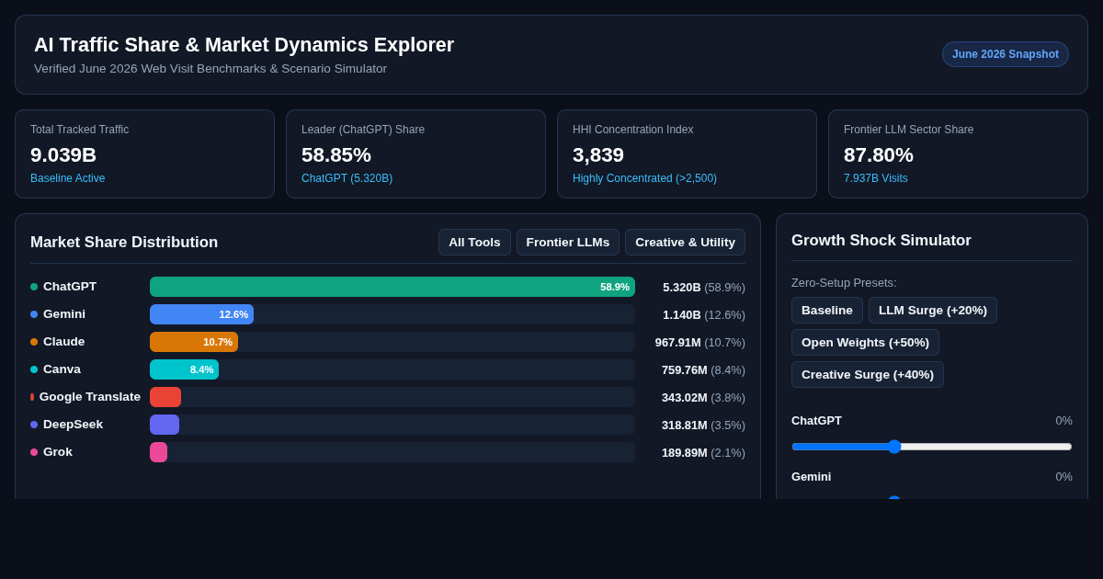This screenshot has width=1103, height=579.
Task: Click the 87.80% sector share value
Action: point(879,154)
